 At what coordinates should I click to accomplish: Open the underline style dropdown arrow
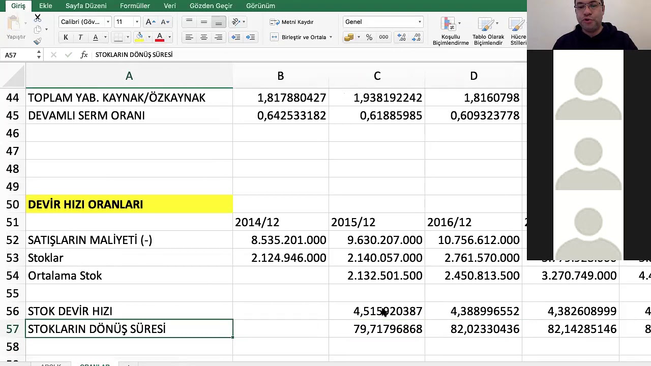pos(105,37)
